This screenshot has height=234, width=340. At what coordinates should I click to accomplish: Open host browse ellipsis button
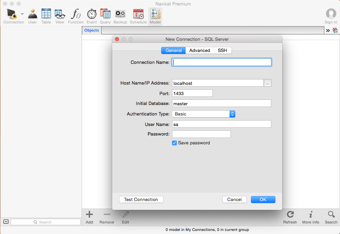click(268, 83)
